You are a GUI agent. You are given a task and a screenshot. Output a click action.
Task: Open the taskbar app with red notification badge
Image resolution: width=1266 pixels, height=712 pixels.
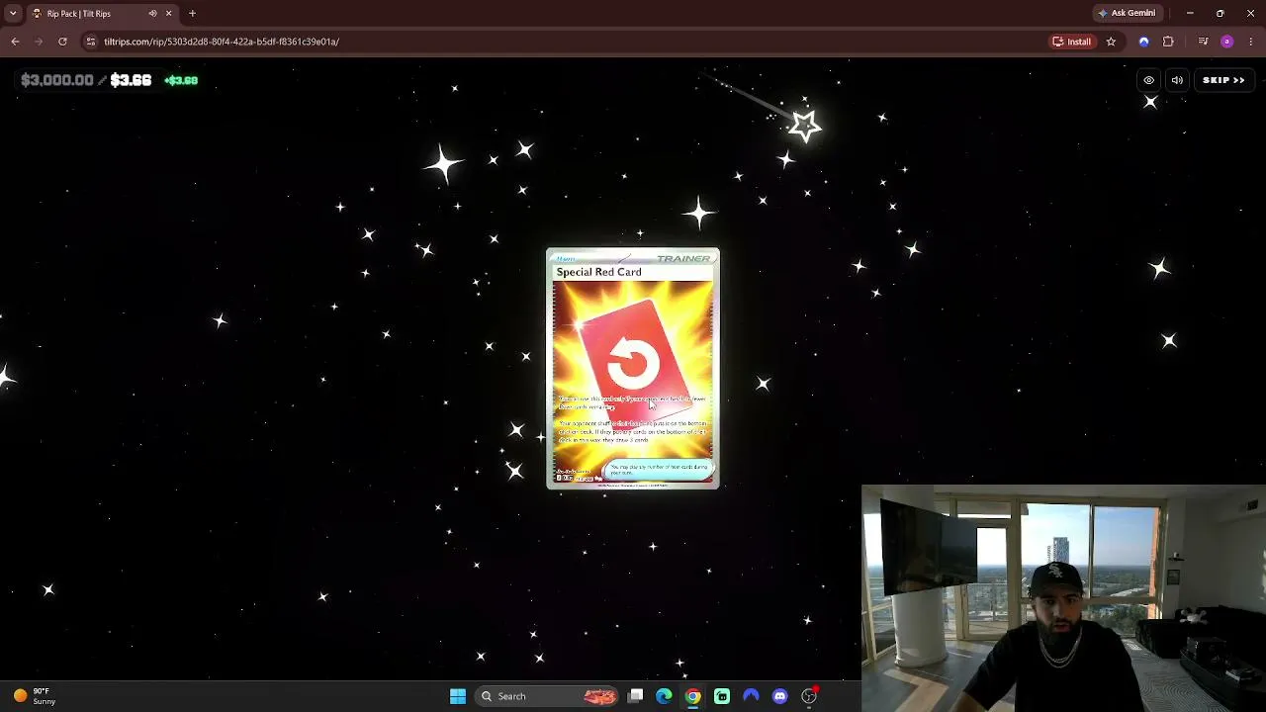coord(809,696)
